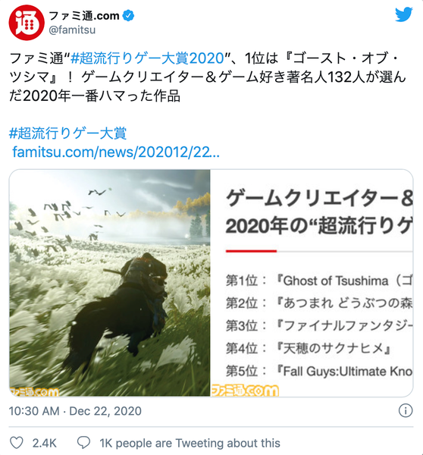This screenshot has height=455, width=423.
Task: Click the tweet body text about 132人
Action: [208, 77]
